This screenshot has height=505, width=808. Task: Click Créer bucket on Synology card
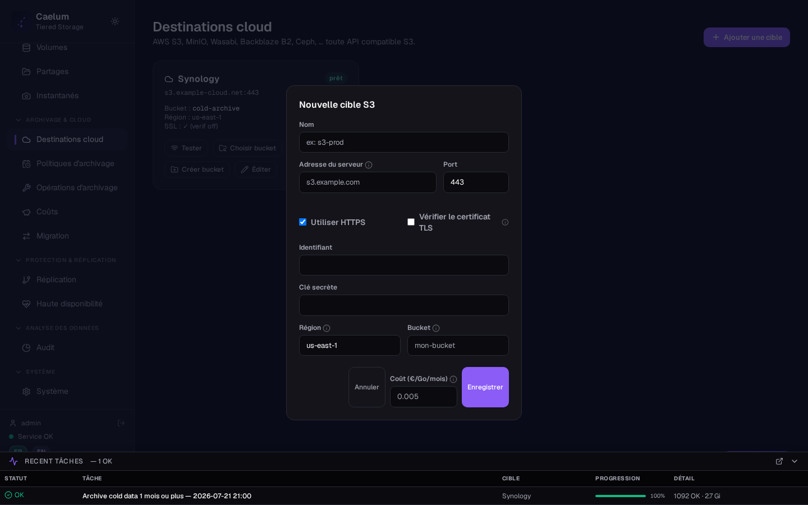tap(197, 169)
